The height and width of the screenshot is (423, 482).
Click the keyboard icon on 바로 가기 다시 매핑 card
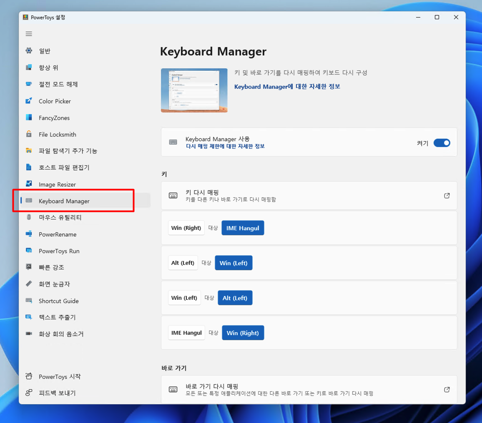[173, 390]
